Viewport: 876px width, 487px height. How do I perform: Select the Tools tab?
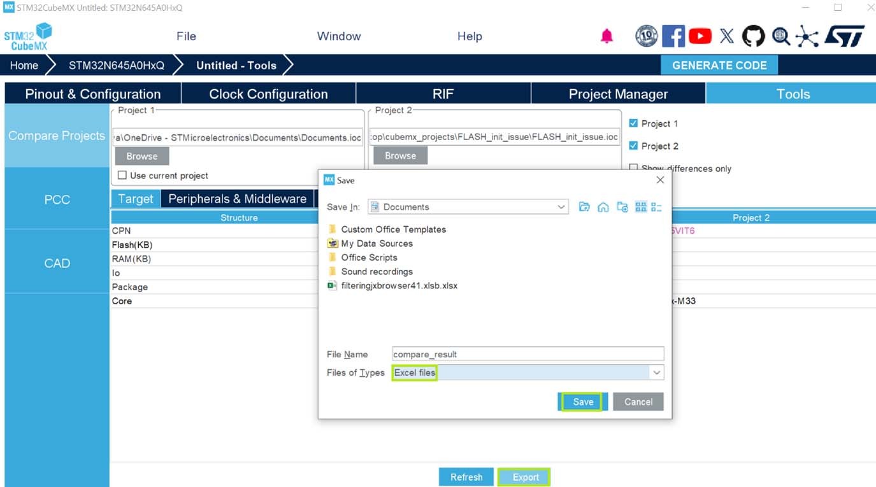(x=793, y=94)
